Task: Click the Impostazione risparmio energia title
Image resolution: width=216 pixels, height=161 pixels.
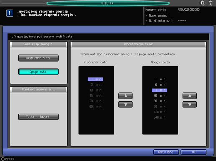Action: (x=43, y=12)
